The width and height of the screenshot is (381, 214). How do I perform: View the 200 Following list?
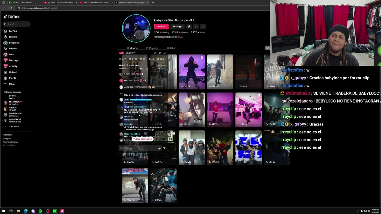point(162,32)
